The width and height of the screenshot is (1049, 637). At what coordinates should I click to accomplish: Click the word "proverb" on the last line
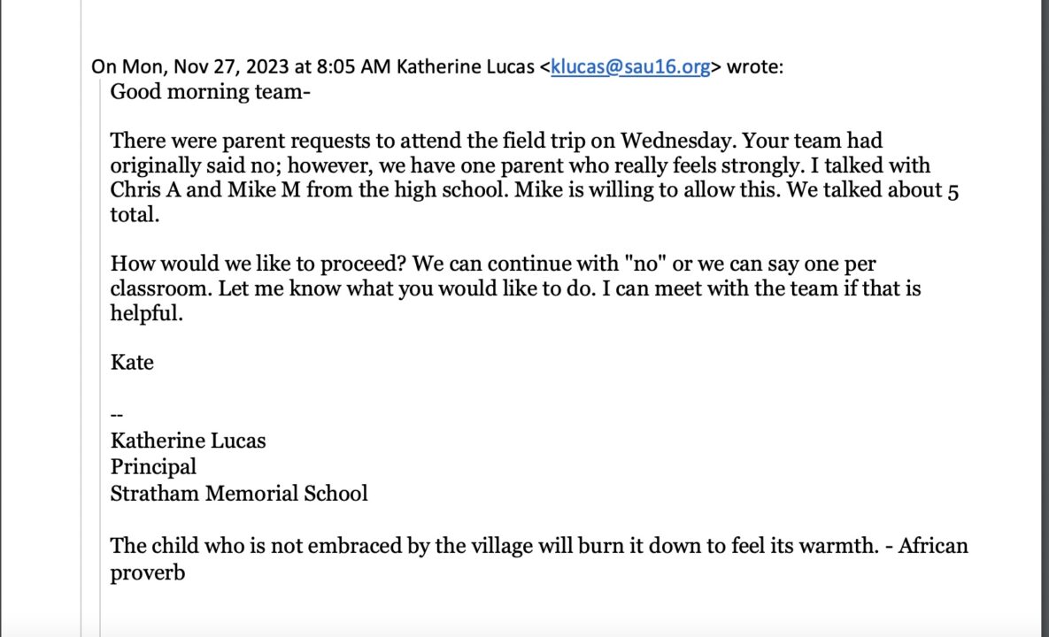(148, 572)
